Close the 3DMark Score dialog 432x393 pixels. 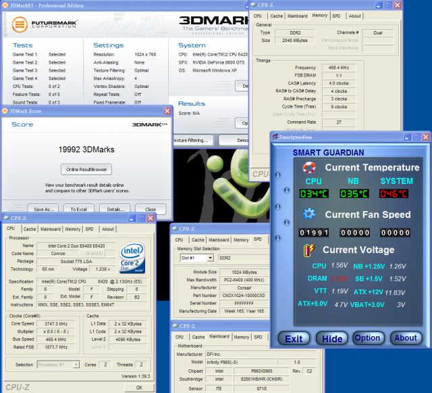[167, 111]
